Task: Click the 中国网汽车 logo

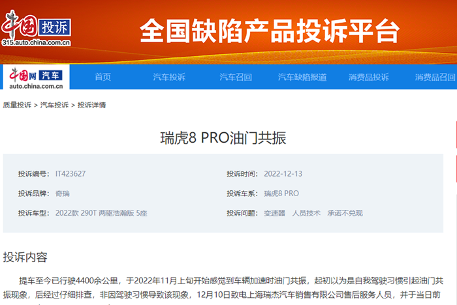Action: 36,76
